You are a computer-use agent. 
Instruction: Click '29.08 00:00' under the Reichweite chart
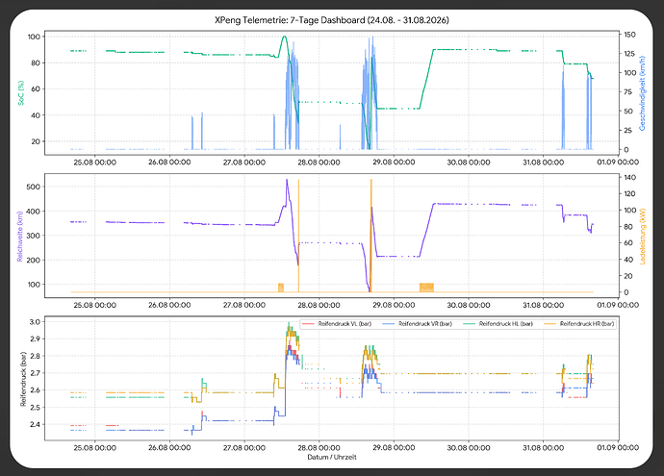tap(394, 305)
